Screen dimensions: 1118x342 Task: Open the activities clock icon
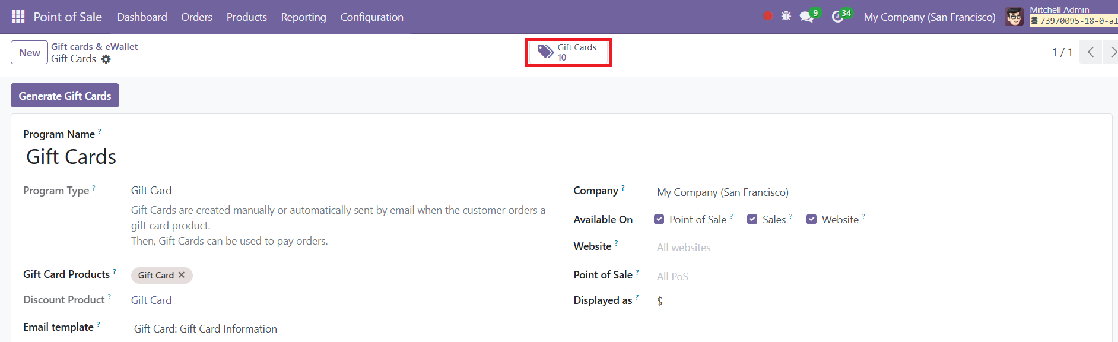pyautogui.click(x=837, y=17)
